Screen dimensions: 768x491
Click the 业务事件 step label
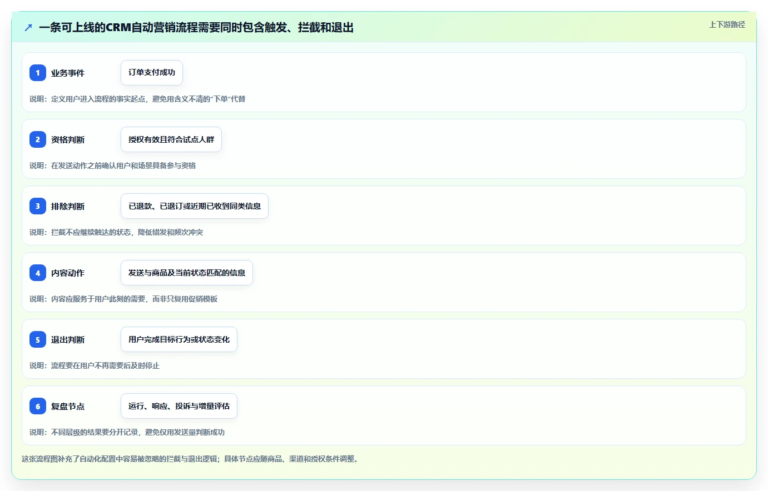[68, 73]
